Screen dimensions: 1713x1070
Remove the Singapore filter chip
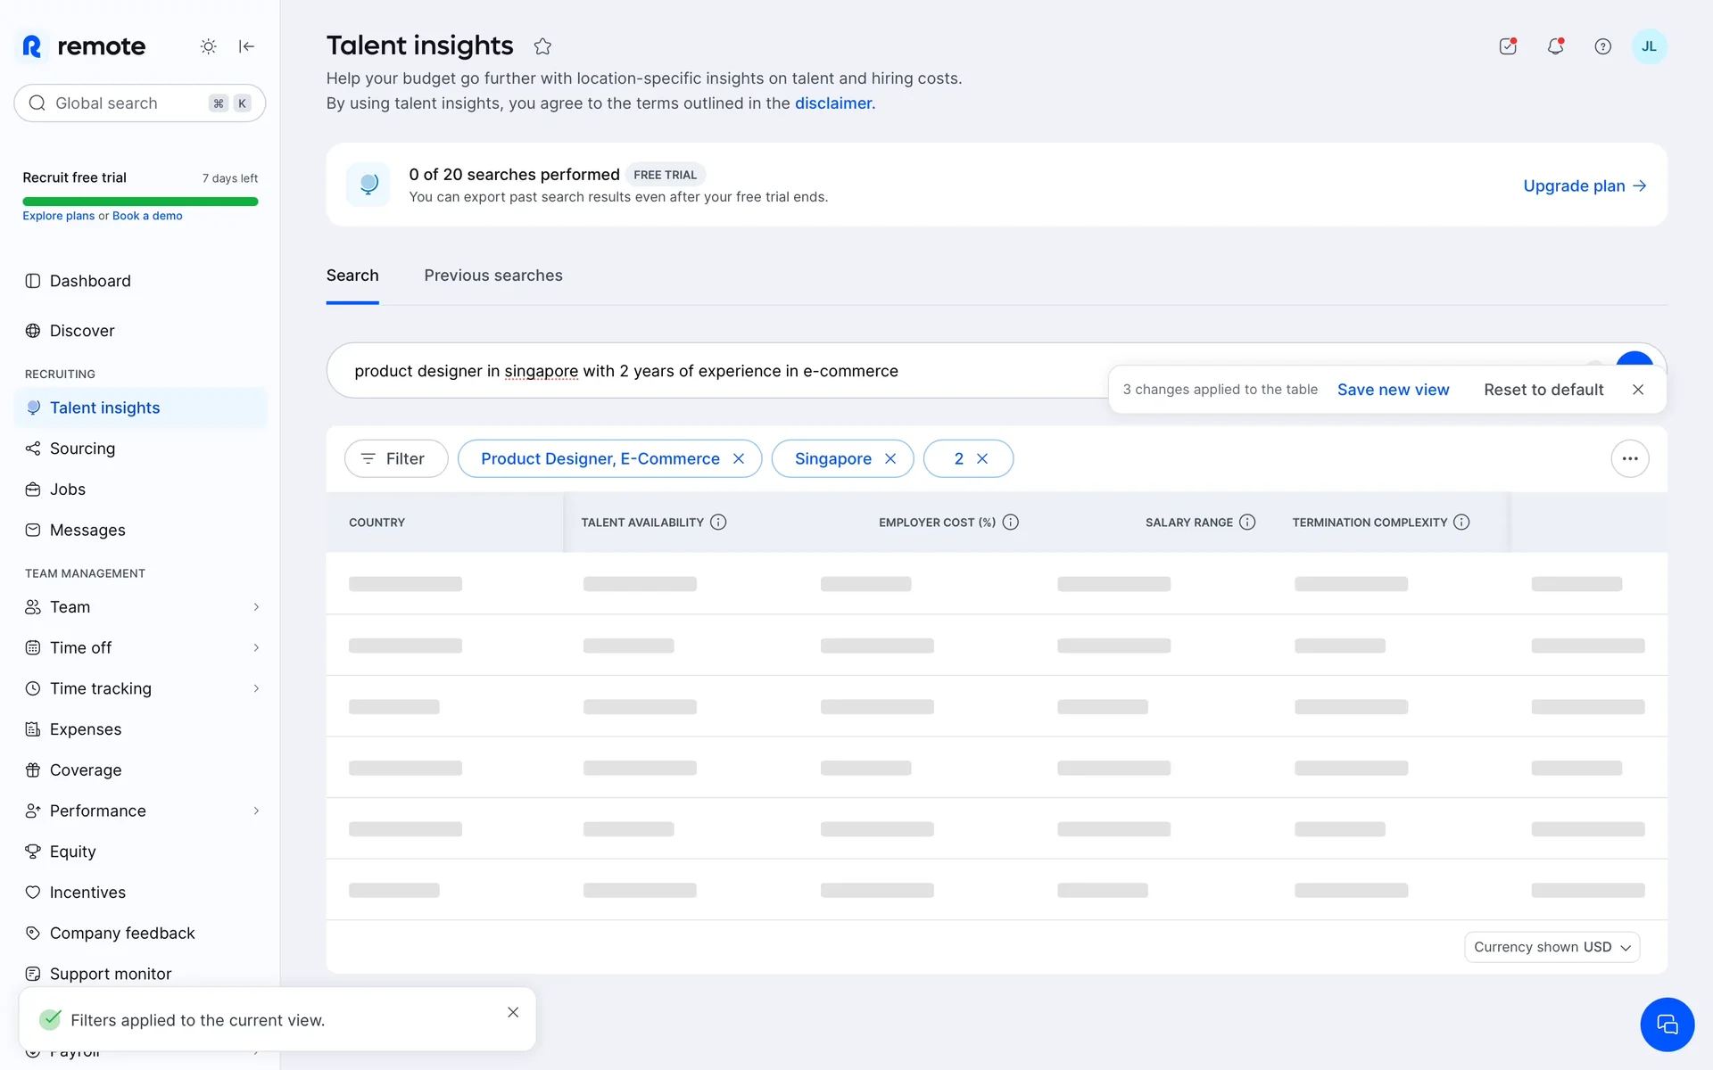tap(890, 458)
